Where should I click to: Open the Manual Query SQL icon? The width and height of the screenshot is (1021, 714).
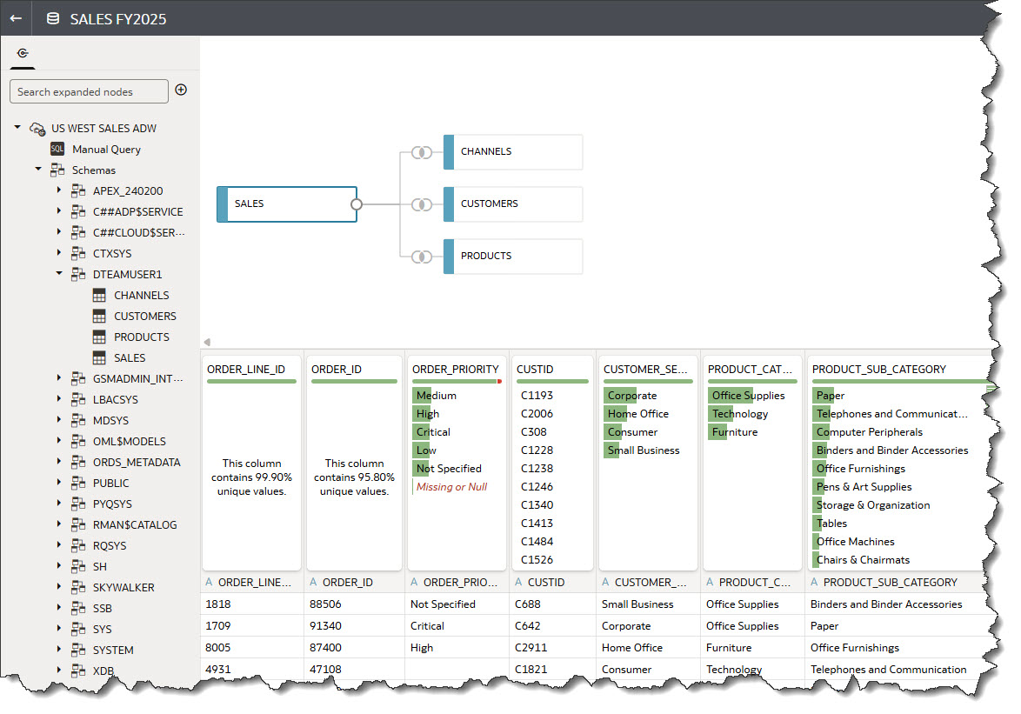pos(57,149)
